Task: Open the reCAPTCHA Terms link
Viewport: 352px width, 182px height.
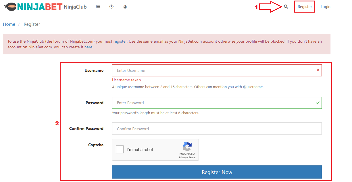Action: (x=192, y=157)
